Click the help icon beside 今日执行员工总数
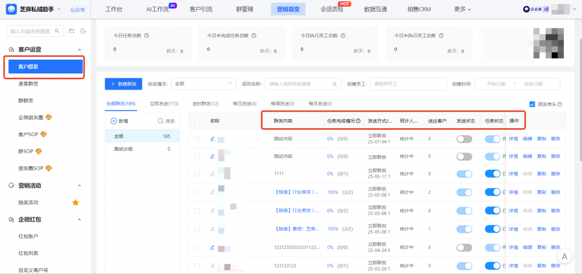Screen dimensions: 582x274 point(343,36)
